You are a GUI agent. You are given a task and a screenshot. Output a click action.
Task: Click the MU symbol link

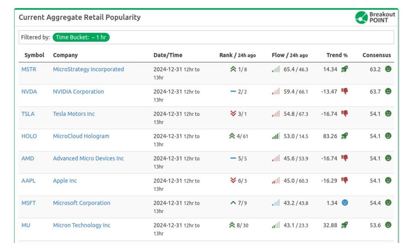tap(26, 225)
